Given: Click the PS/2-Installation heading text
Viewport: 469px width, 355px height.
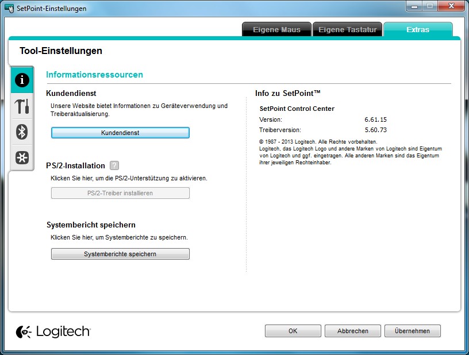Looking at the screenshot, I should (x=76, y=165).
